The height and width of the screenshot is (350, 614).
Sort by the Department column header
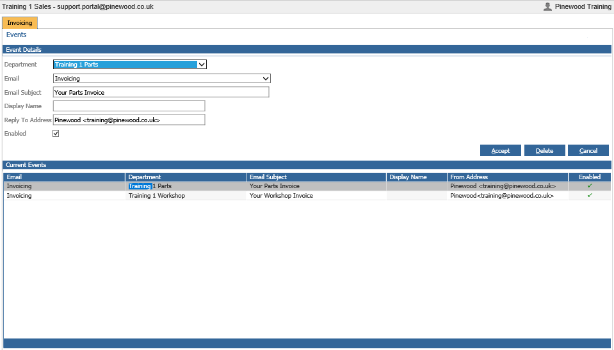(x=186, y=177)
